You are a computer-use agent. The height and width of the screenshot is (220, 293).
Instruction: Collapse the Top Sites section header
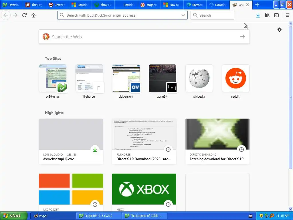pos(53,58)
